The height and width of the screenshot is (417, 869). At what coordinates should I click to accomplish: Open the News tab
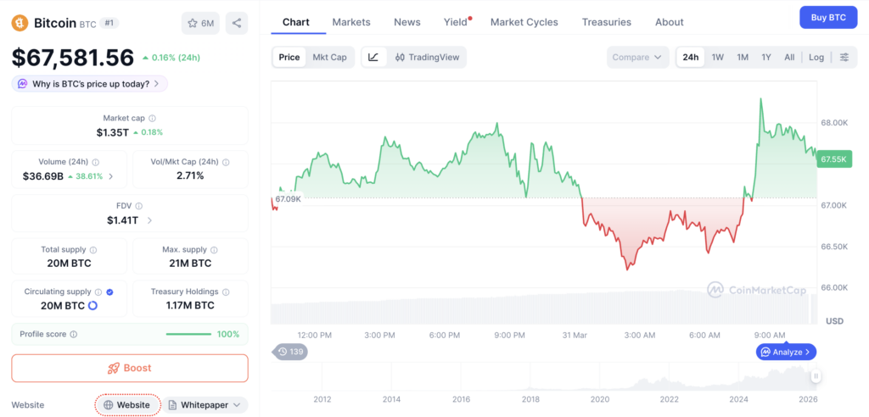point(407,22)
